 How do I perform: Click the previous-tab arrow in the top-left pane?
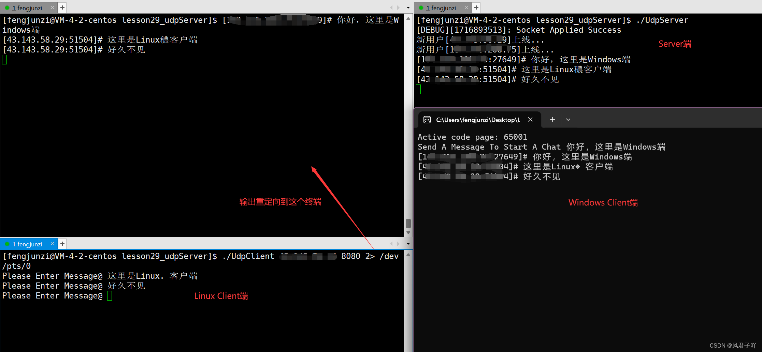pyautogui.click(x=391, y=7)
